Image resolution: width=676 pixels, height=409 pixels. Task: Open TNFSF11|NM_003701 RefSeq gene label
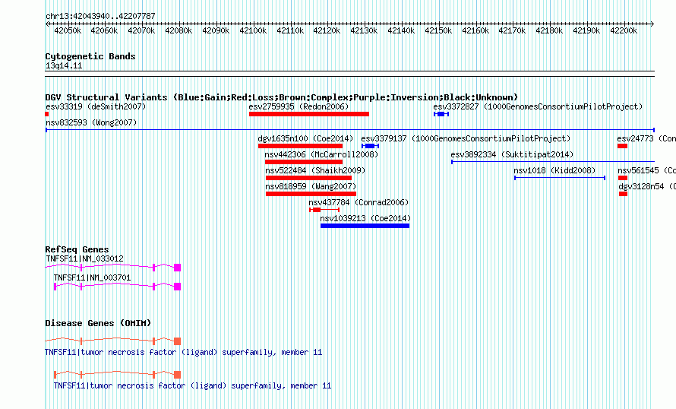(x=92, y=277)
